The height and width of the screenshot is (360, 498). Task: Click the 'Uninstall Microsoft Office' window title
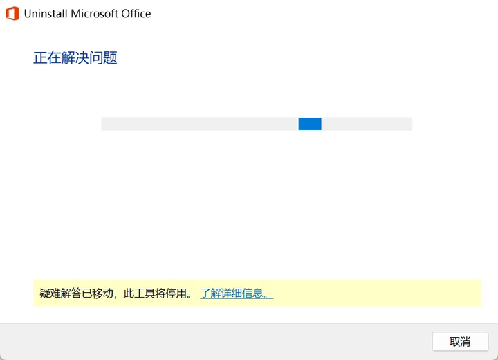point(87,13)
